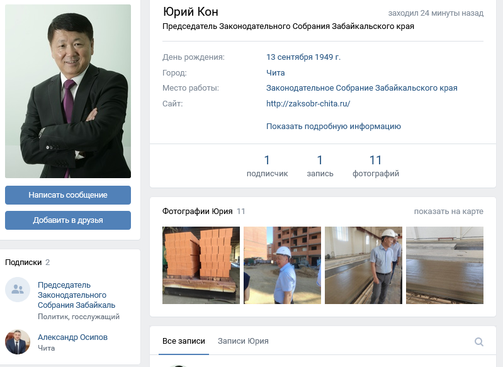The width and height of the screenshot is (503, 367).
Task: Click the Политик, госслужащий caption
Action: point(79,317)
